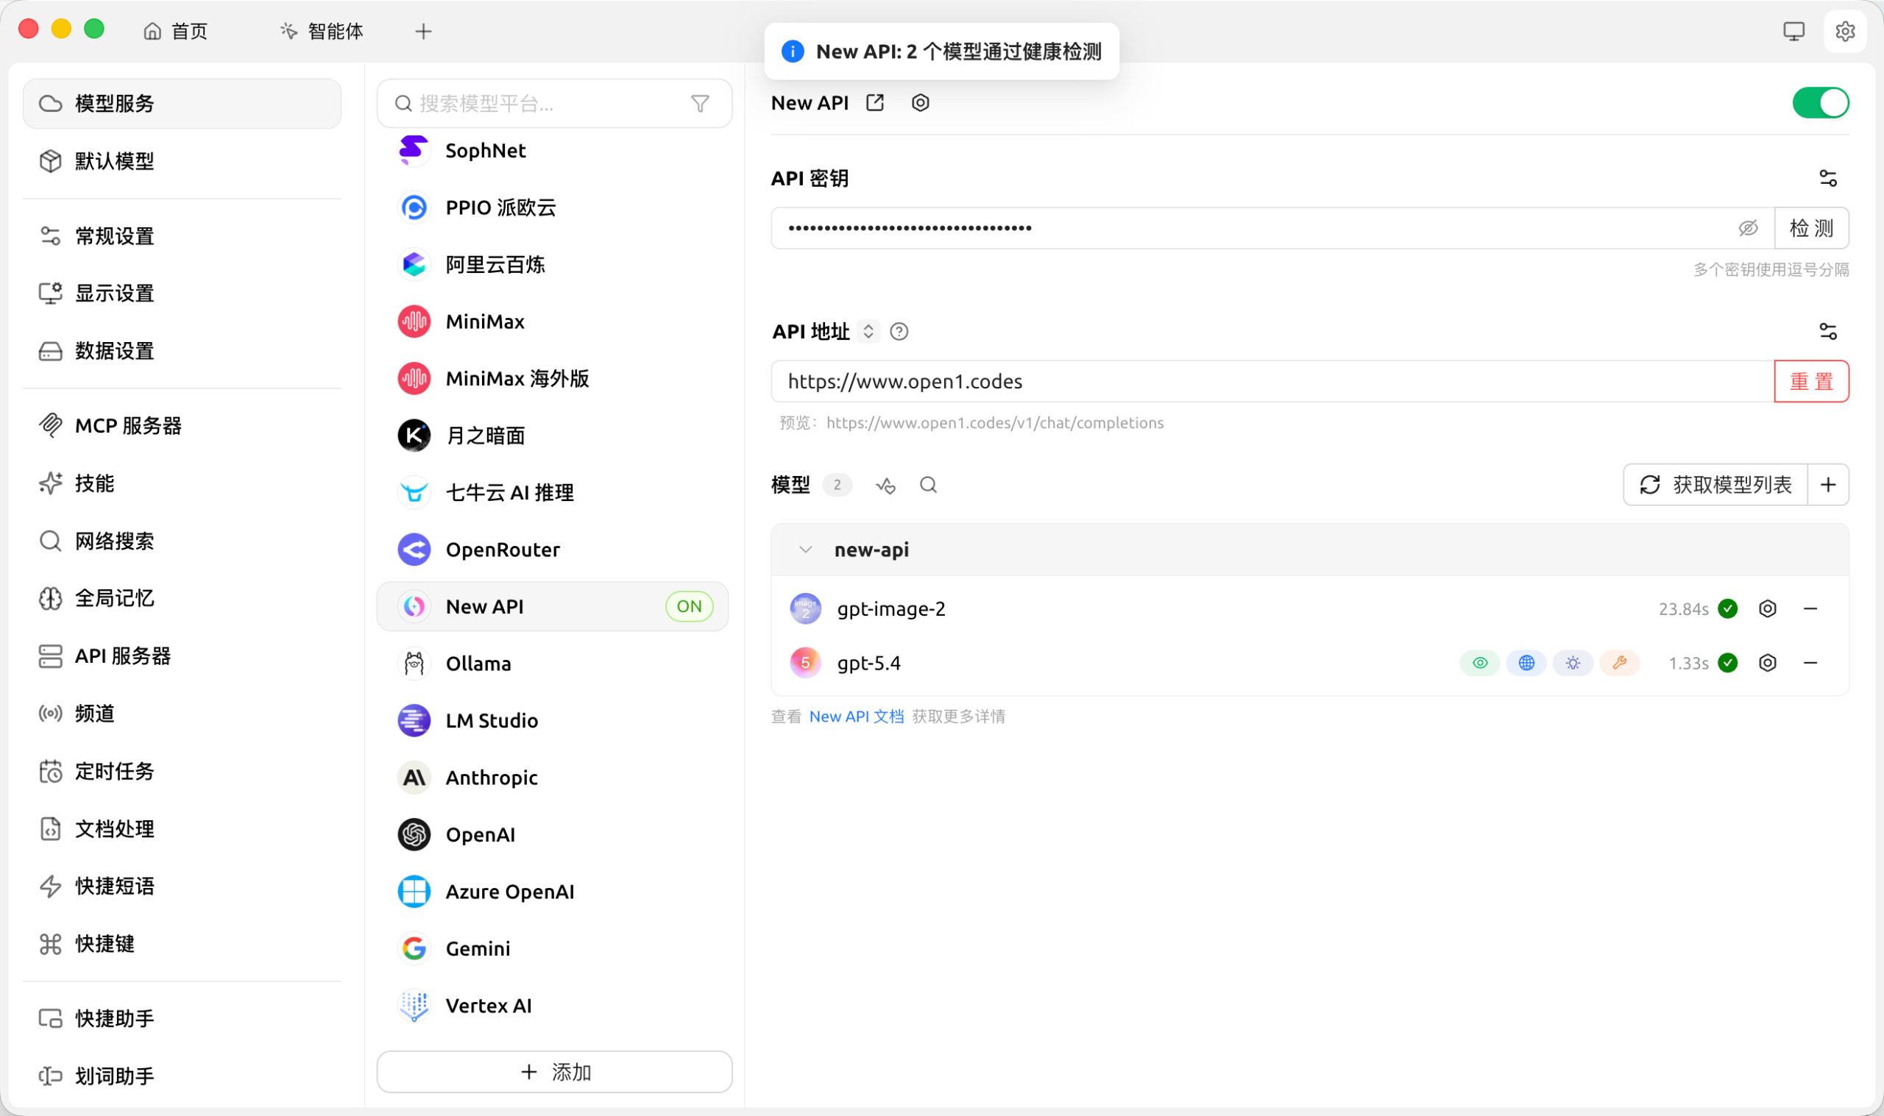Click the filter icon in provider search
Screen dimensions: 1884x1116
(x=699, y=104)
